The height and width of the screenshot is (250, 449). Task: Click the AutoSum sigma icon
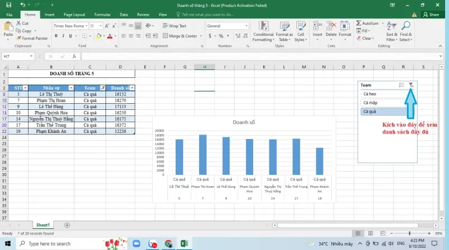click(358, 24)
